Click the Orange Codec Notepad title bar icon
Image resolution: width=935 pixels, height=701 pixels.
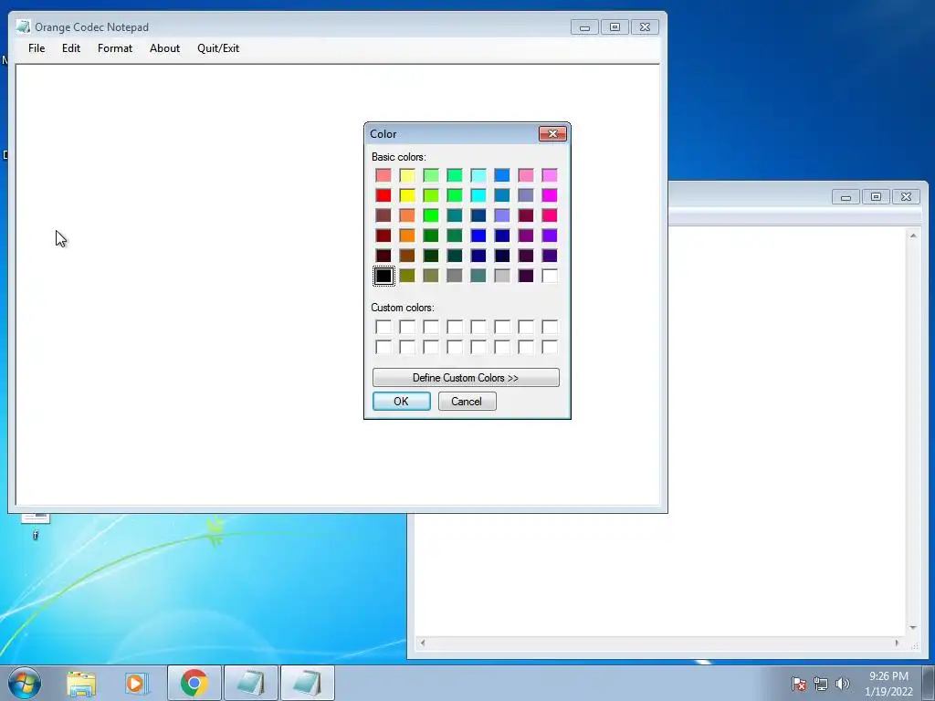(23, 26)
